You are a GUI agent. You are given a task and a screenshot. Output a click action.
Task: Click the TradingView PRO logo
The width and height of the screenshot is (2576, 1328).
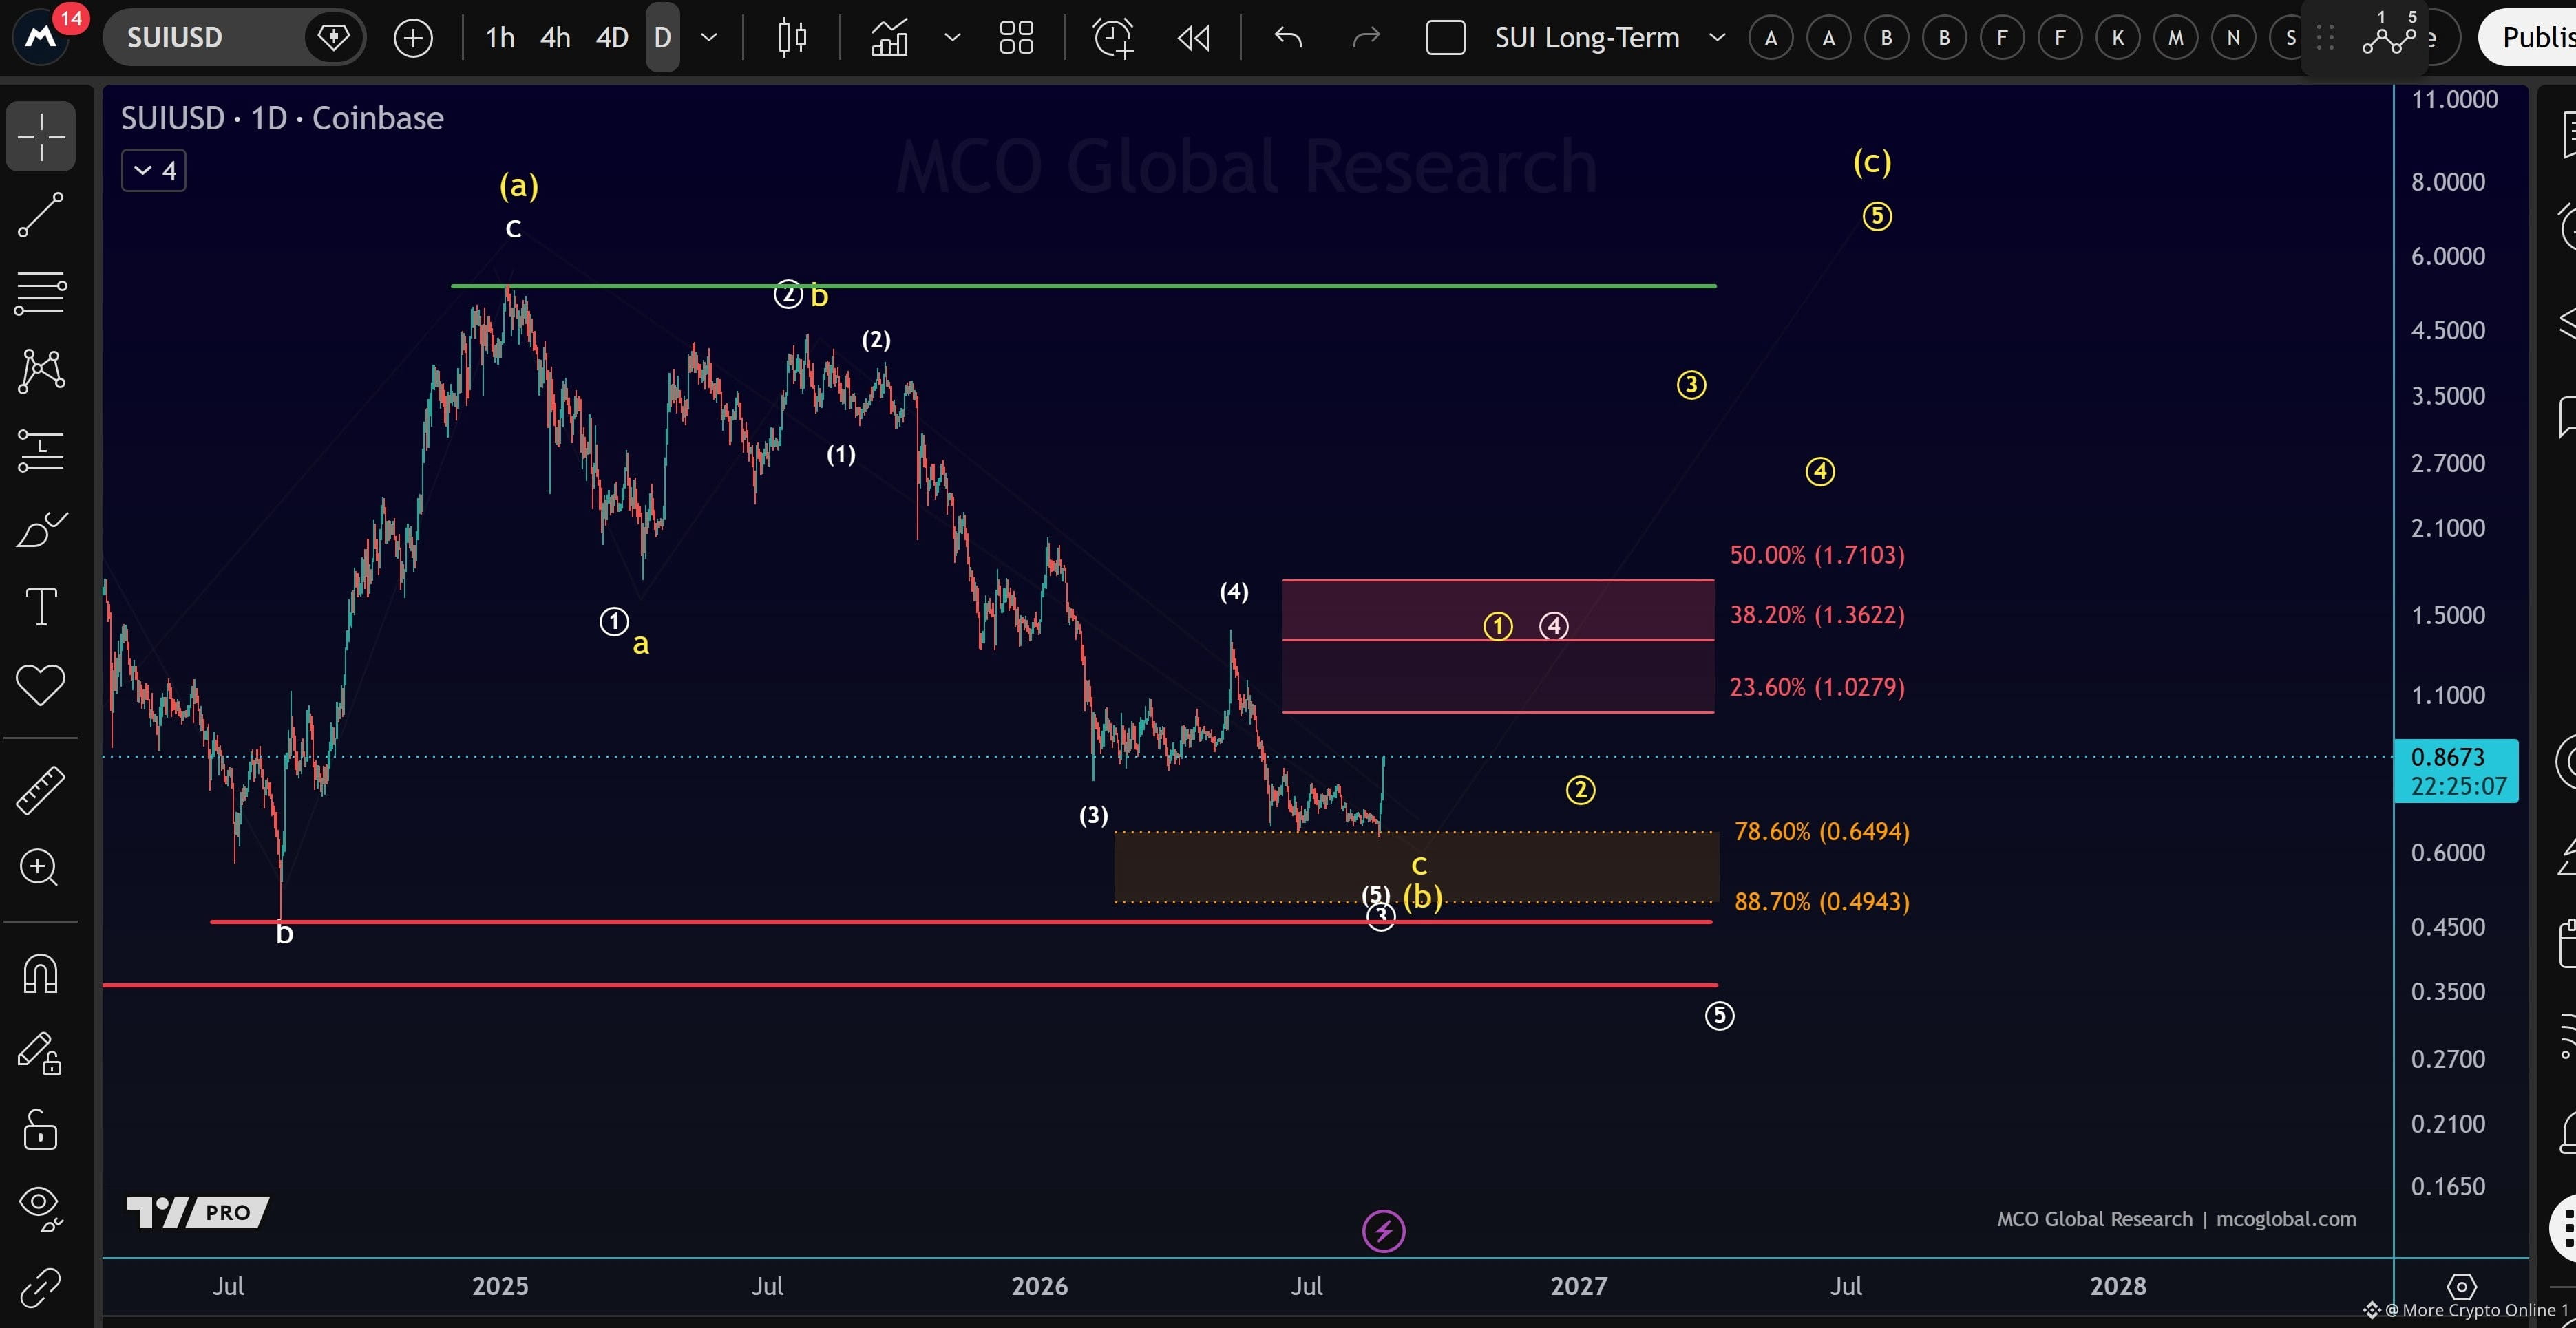[x=198, y=1212]
